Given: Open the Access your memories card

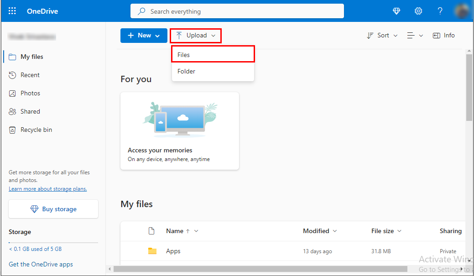Looking at the screenshot, I should click(180, 131).
